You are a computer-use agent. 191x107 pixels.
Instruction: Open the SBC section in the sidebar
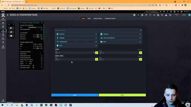click(3, 27)
